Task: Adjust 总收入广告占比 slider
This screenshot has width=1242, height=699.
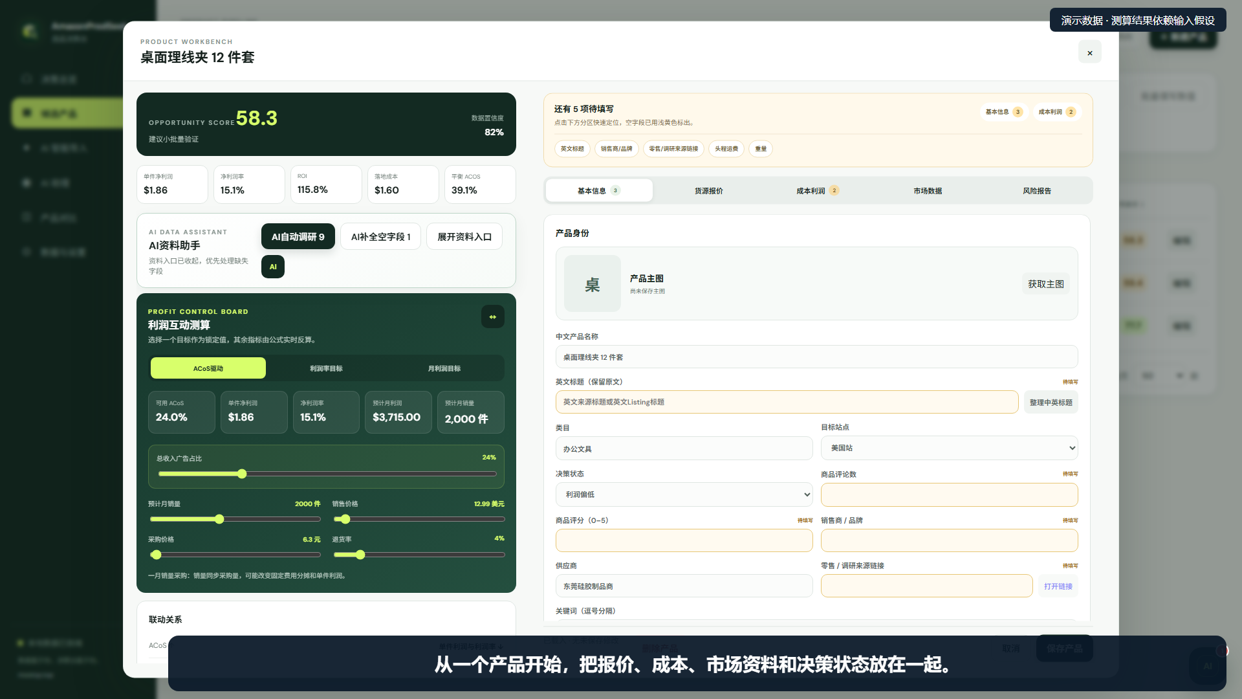Action: pyautogui.click(x=327, y=474)
